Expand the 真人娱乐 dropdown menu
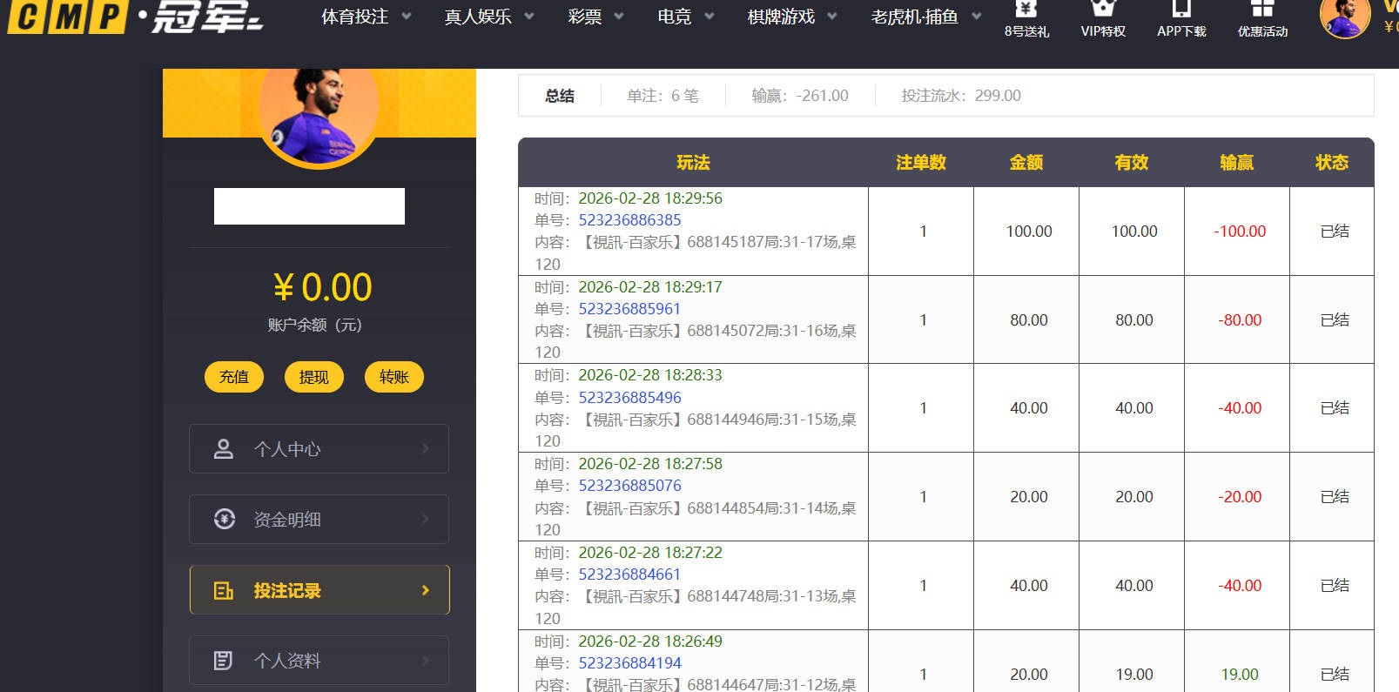 (488, 17)
